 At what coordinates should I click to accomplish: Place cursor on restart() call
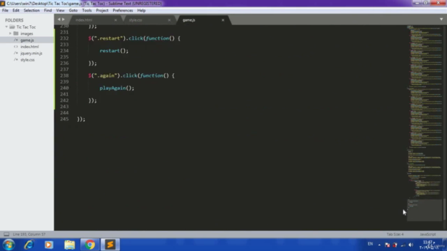[114, 51]
